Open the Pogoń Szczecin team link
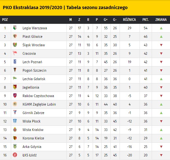170x160 pixels. coord(34,70)
